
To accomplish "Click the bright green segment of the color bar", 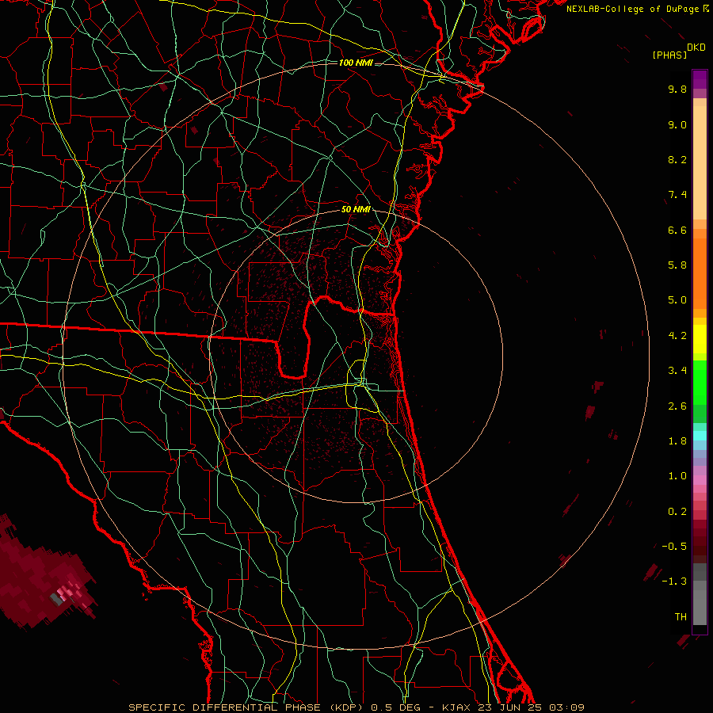I will (700, 383).
